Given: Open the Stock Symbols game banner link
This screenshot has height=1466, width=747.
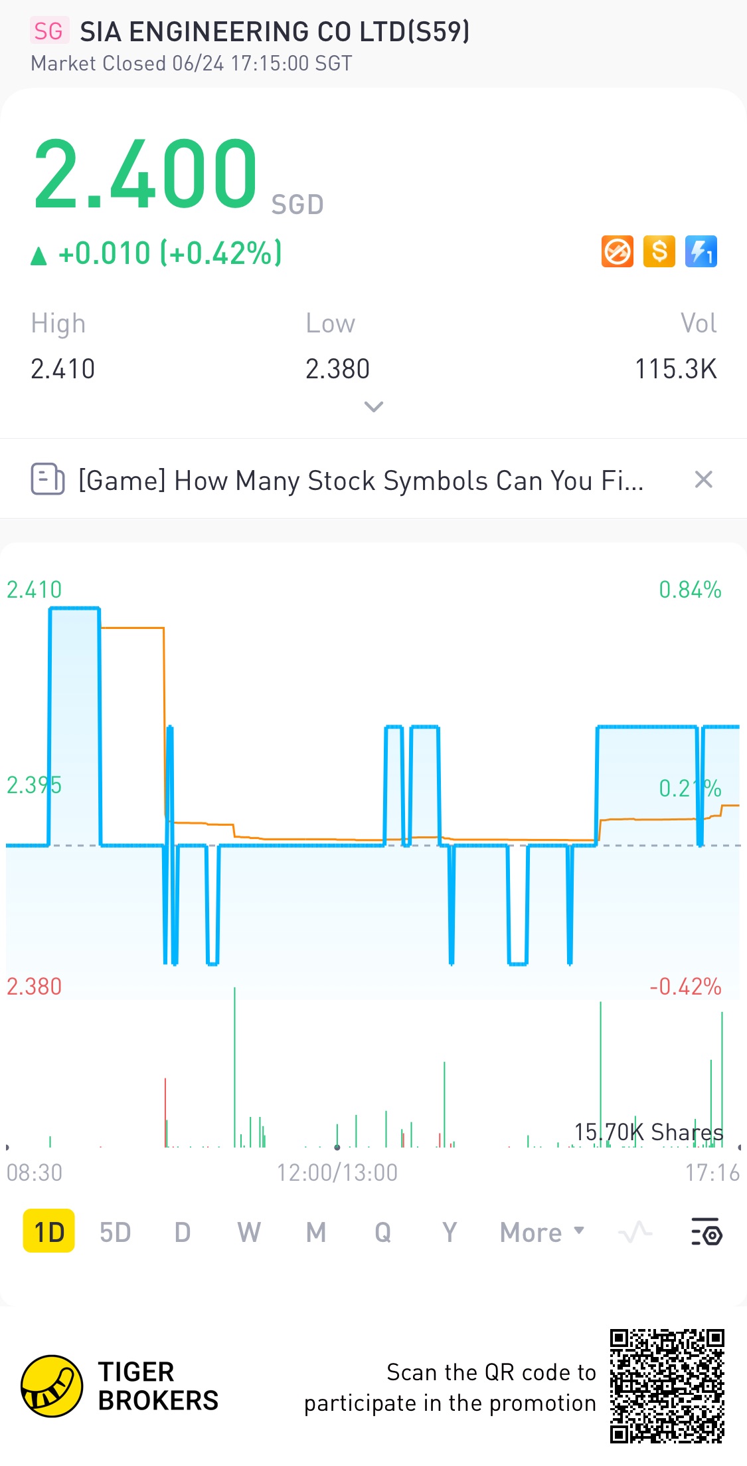Looking at the screenshot, I should pyautogui.click(x=361, y=480).
